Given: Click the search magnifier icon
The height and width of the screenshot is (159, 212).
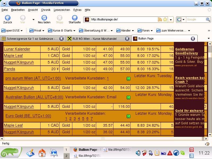Looking at the screenshot, I should [x=208, y=20].
